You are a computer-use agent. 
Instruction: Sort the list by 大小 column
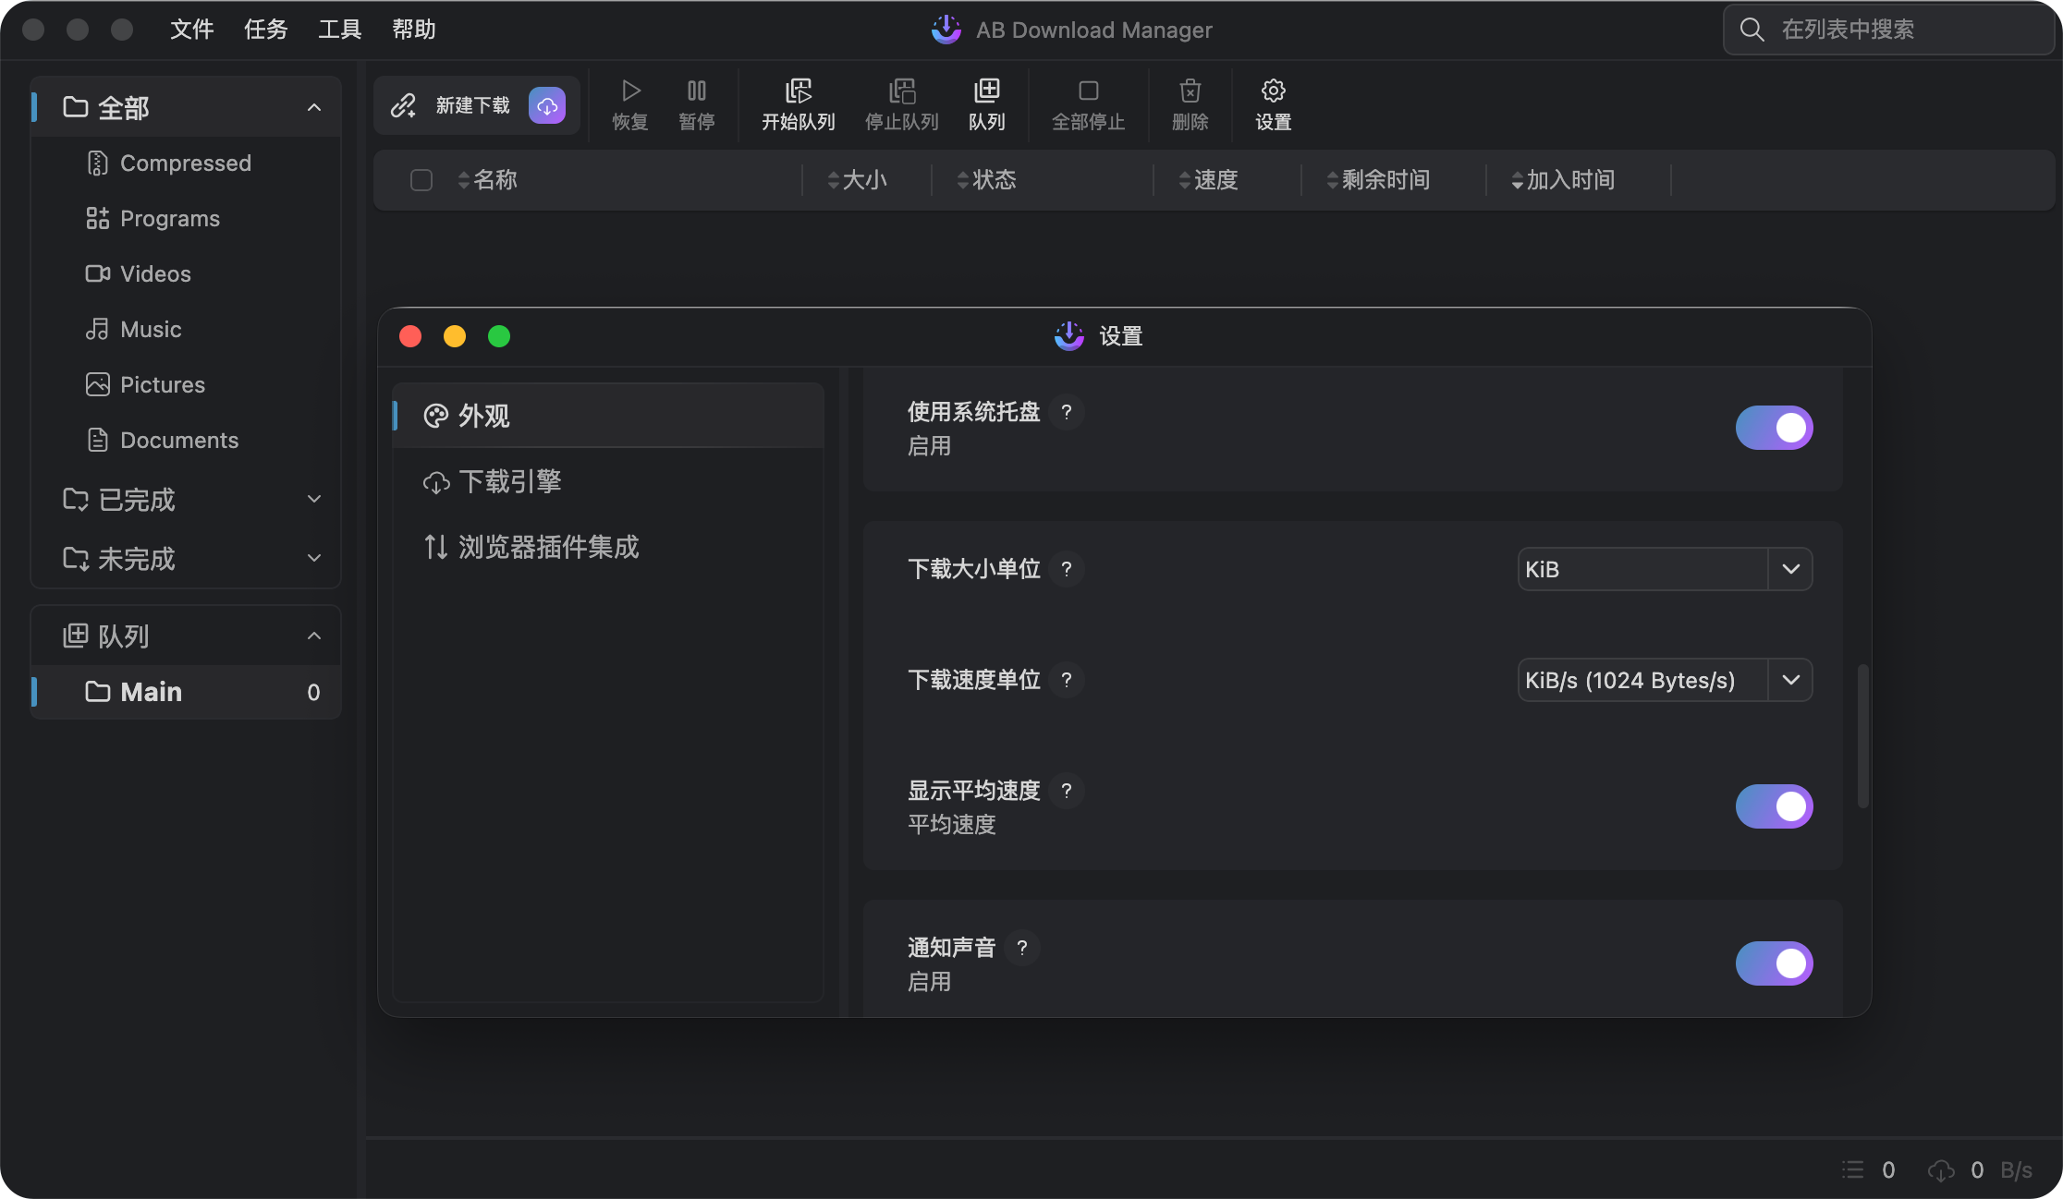click(858, 180)
